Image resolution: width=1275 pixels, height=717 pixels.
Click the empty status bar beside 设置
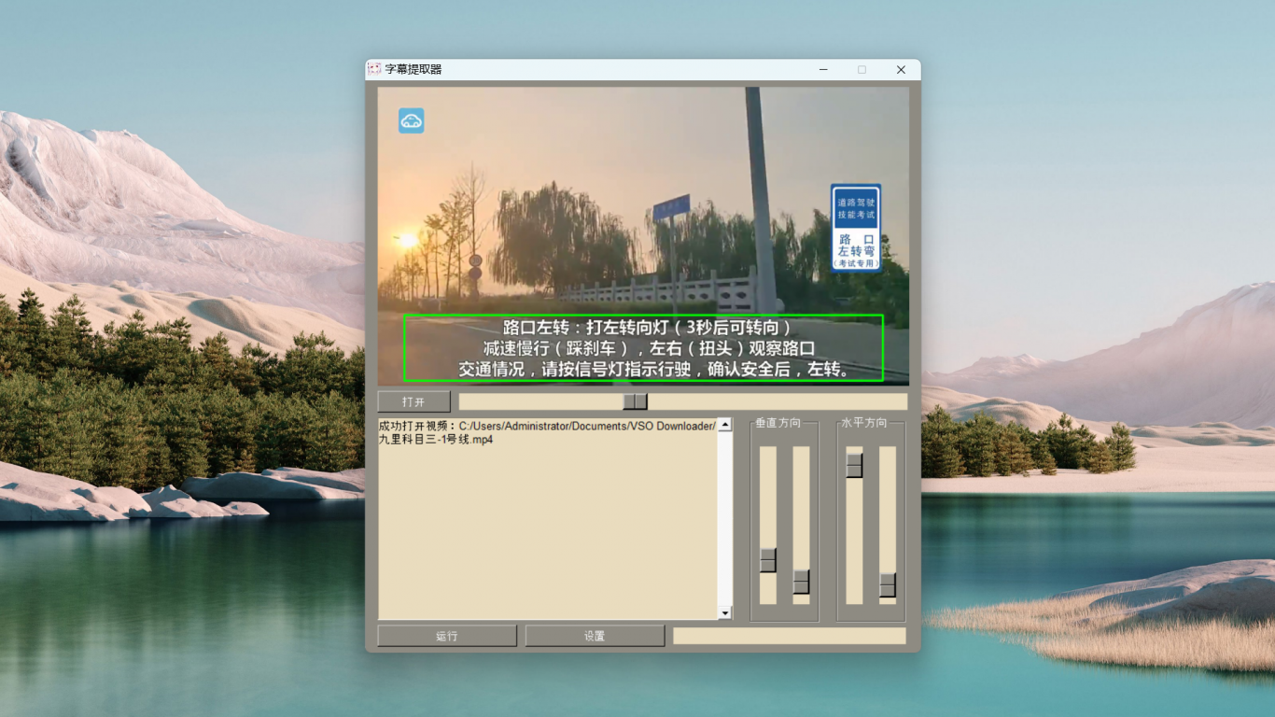[x=789, y=636]
